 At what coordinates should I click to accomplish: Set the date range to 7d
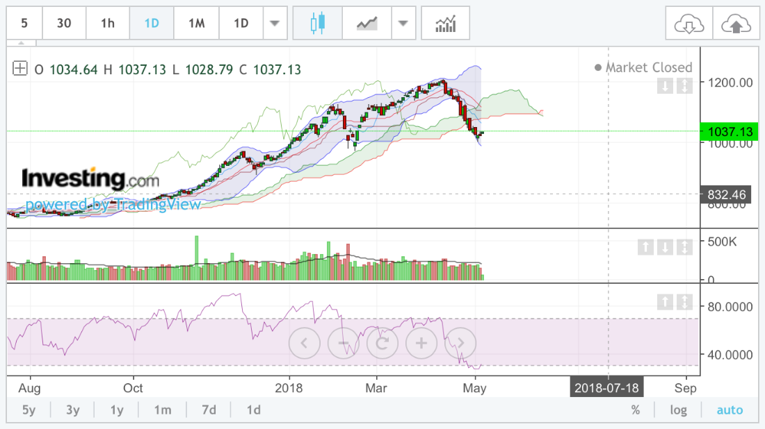click(209, 410)
